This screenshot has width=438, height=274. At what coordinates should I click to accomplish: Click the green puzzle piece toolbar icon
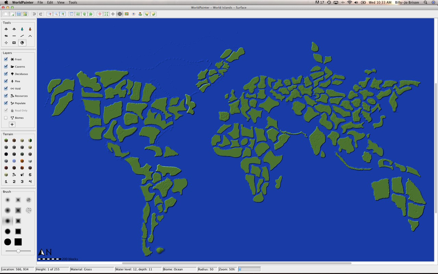click(91, 14)
